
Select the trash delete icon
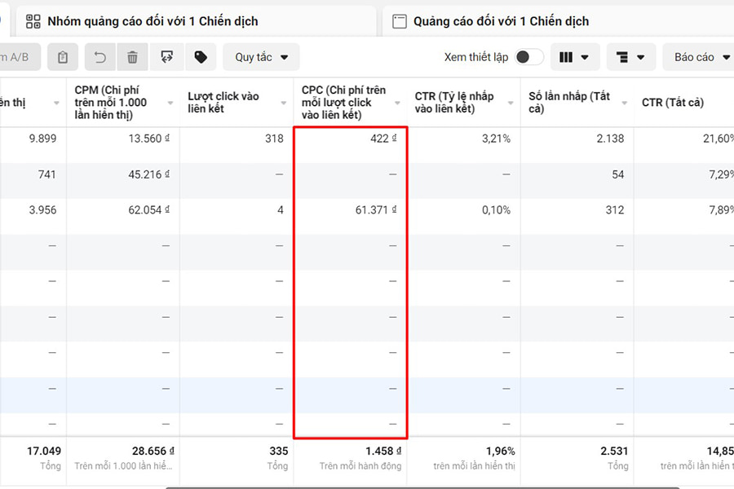[x=133, y=57]
